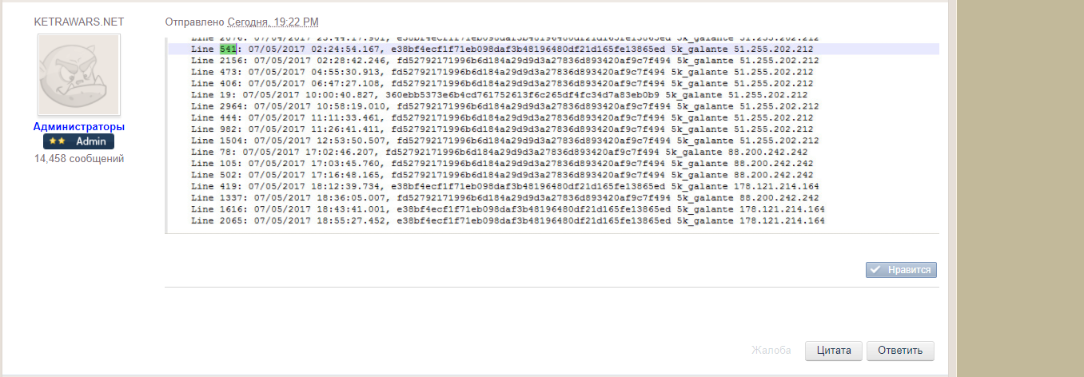Select log row Line 982
This screenshot has width=1084, height=377.
(x=503, y=129)
